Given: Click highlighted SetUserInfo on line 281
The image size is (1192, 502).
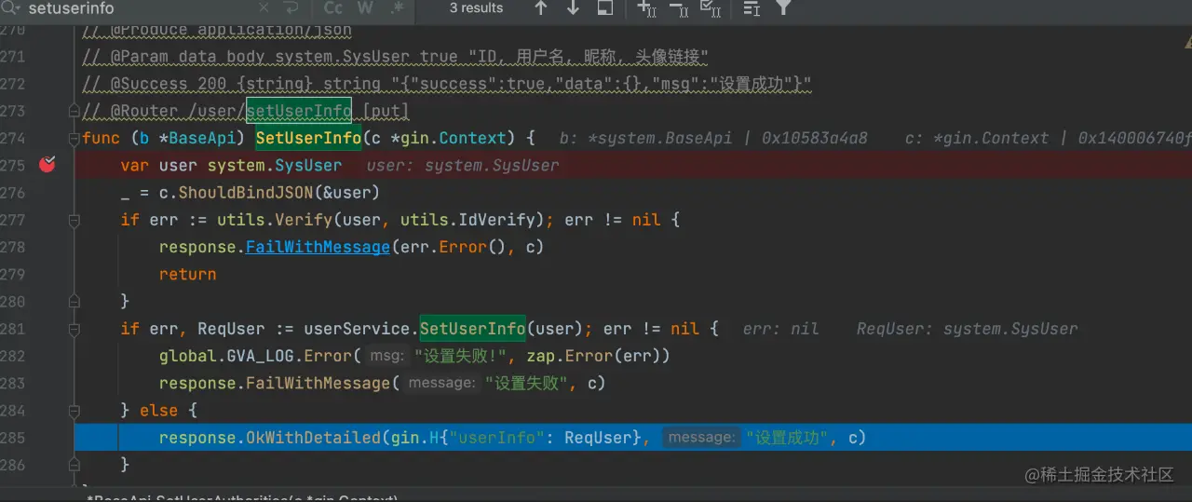Looking at the screenshot, I should [472, 329].
